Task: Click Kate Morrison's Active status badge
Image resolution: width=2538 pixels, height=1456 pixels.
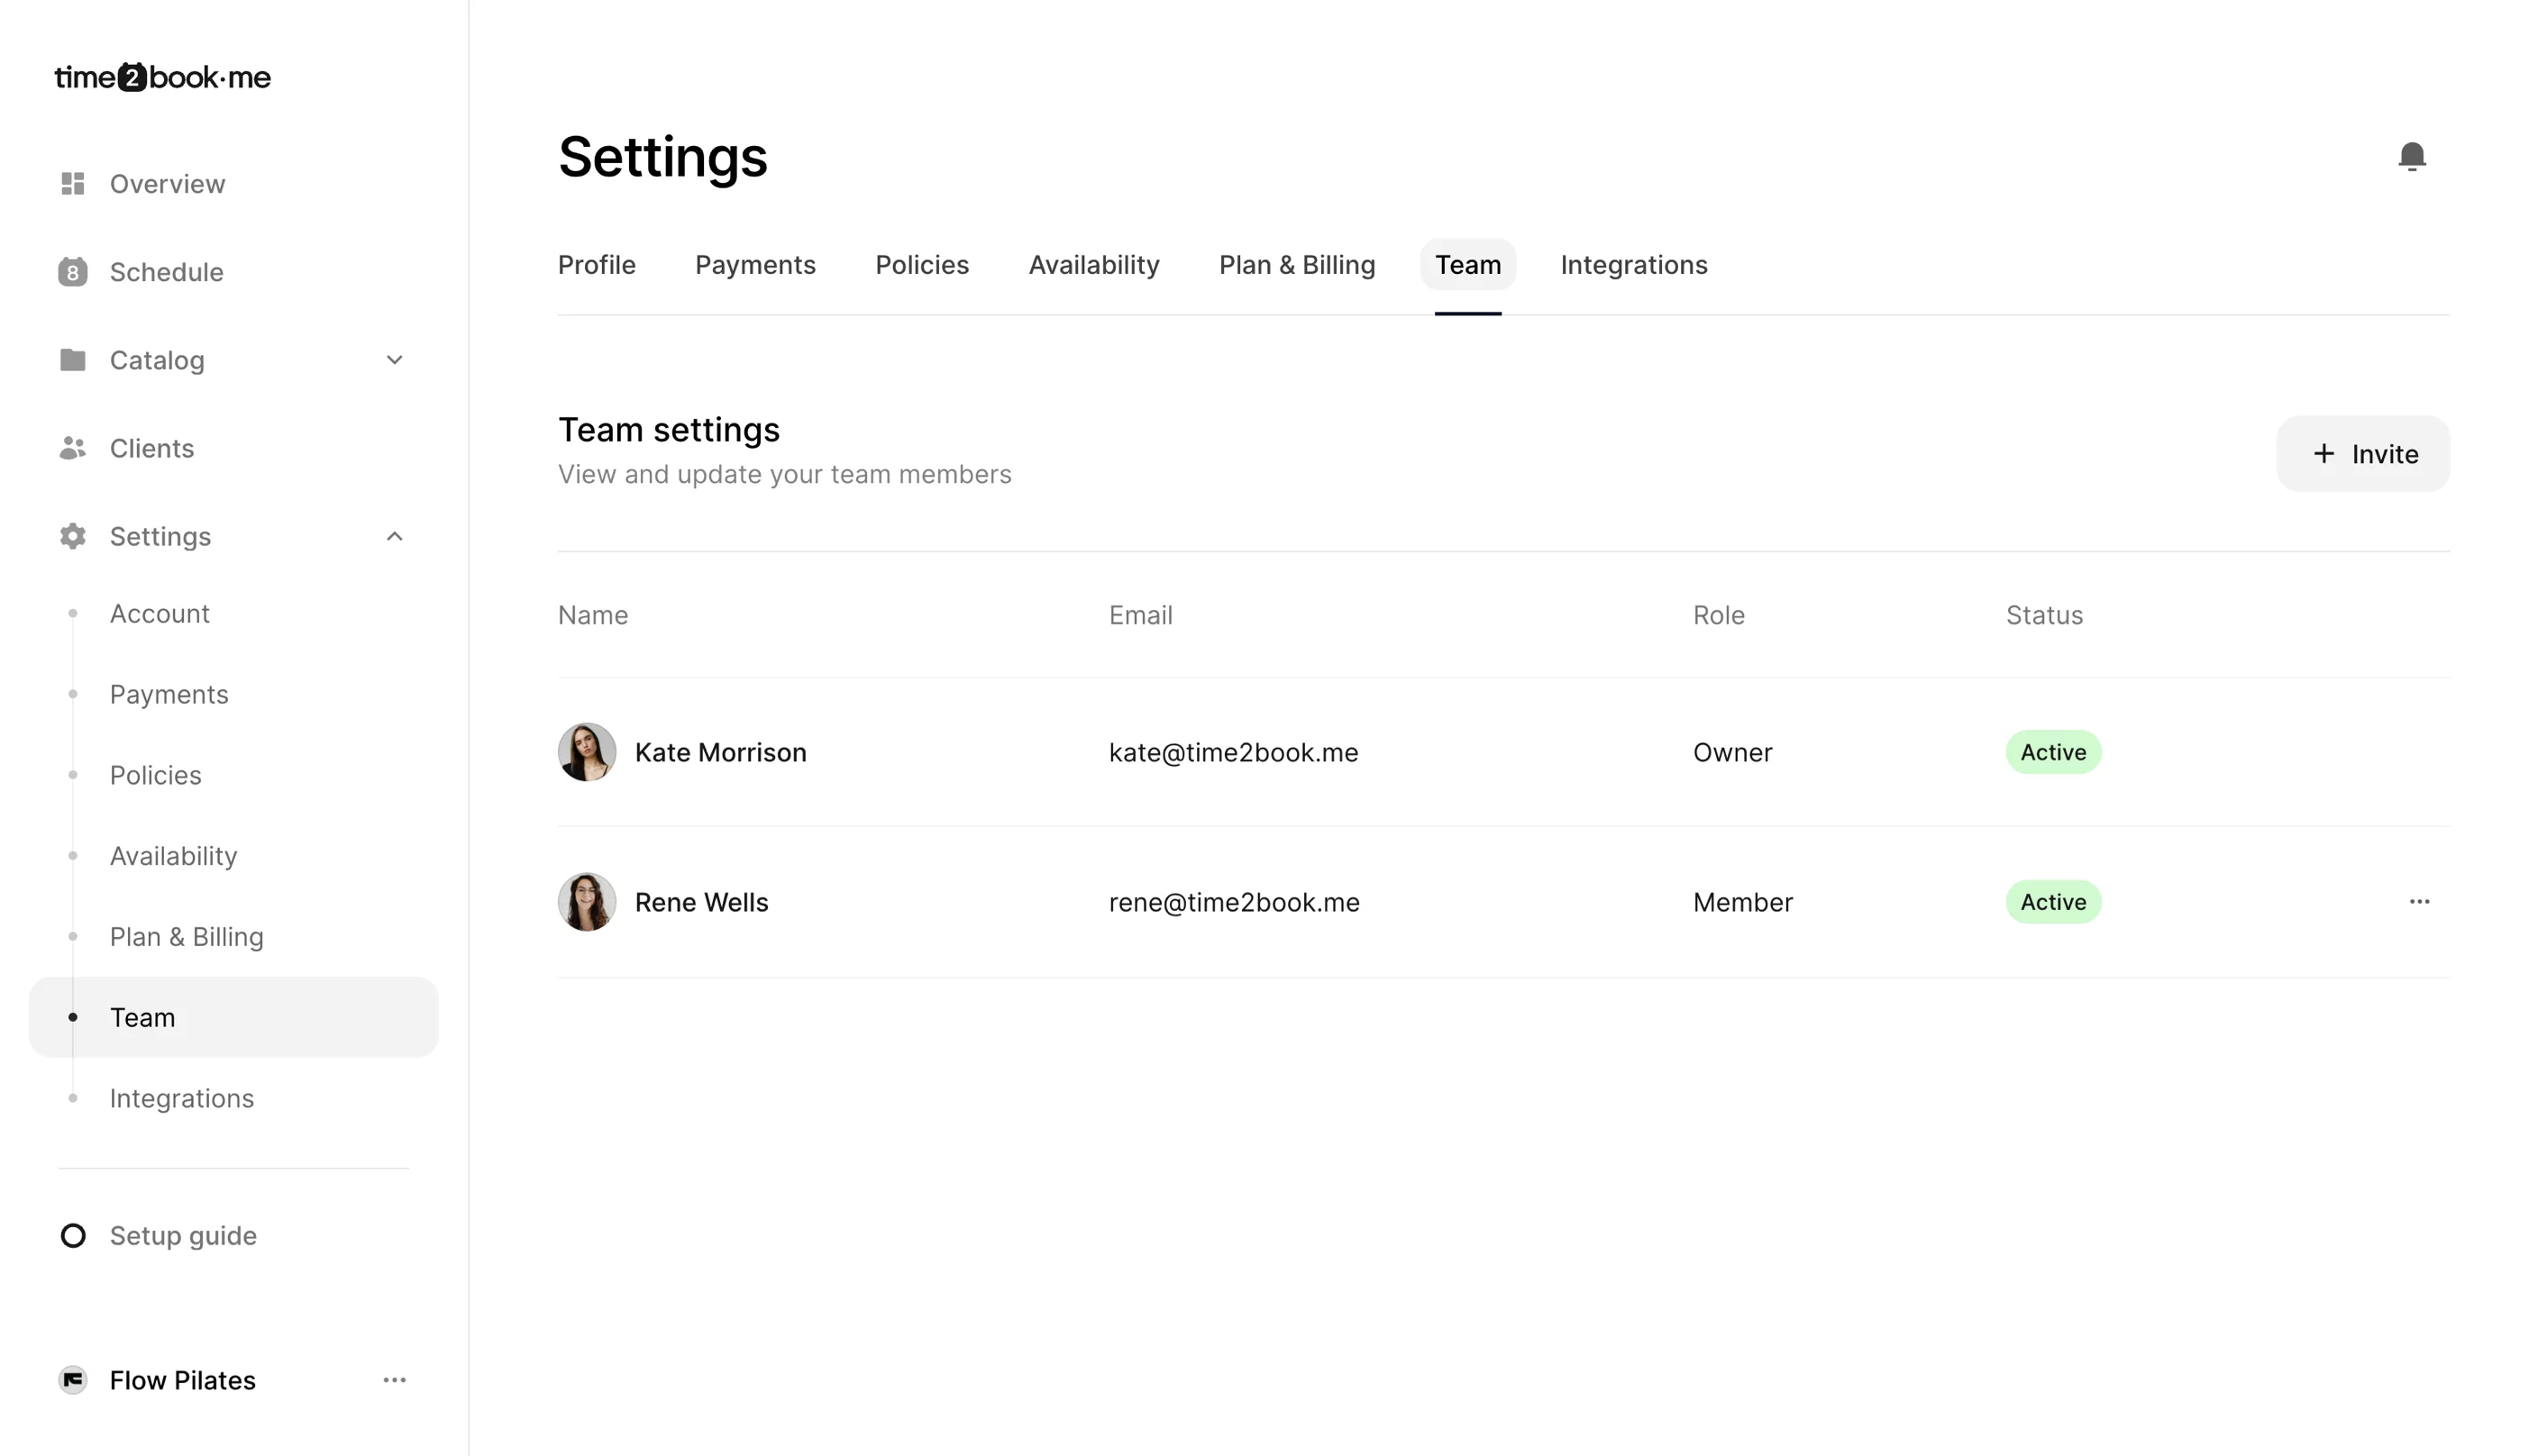Action: (2052, 752)
